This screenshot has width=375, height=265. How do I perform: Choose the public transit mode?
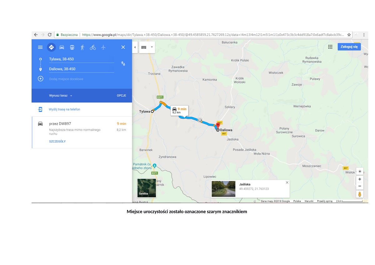tap(72, 47)
